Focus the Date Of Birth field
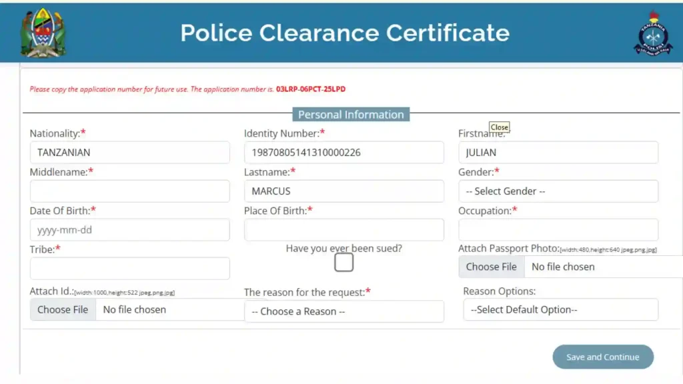Viewport: 683px width, 384px height. [x=130, y=230]
